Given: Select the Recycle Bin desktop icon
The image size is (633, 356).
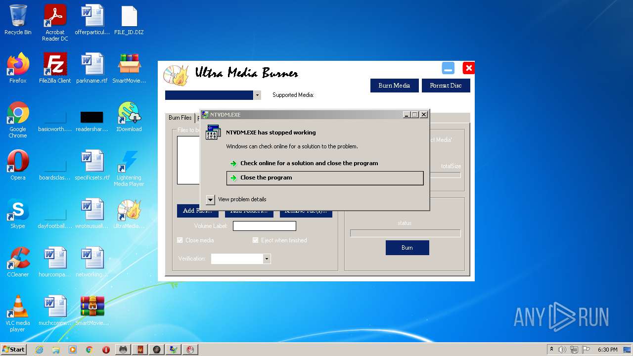Looking at the screenshot, I should tap(18, 20).
